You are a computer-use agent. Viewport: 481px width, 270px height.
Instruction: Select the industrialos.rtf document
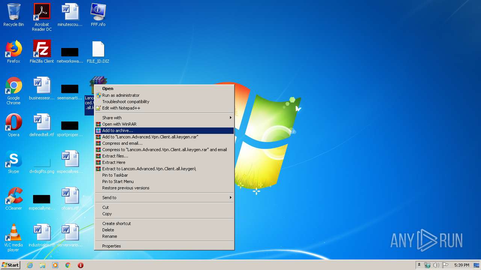click(x=42, y=235)
